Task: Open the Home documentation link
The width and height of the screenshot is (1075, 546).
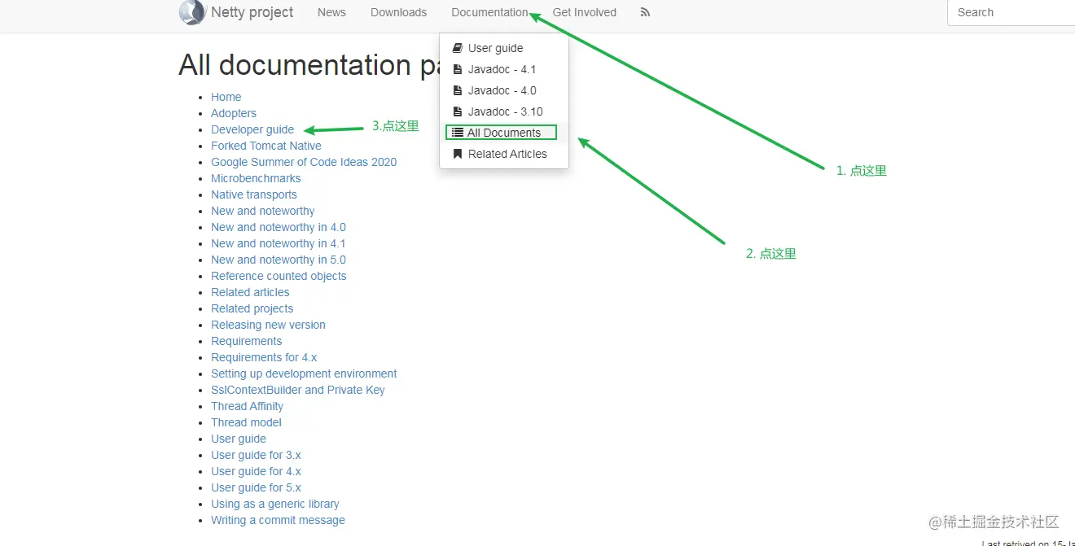Action: tap(226, 97)
